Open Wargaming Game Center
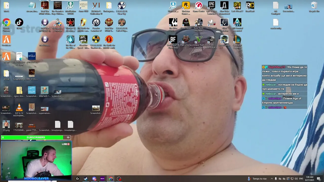 199,7
